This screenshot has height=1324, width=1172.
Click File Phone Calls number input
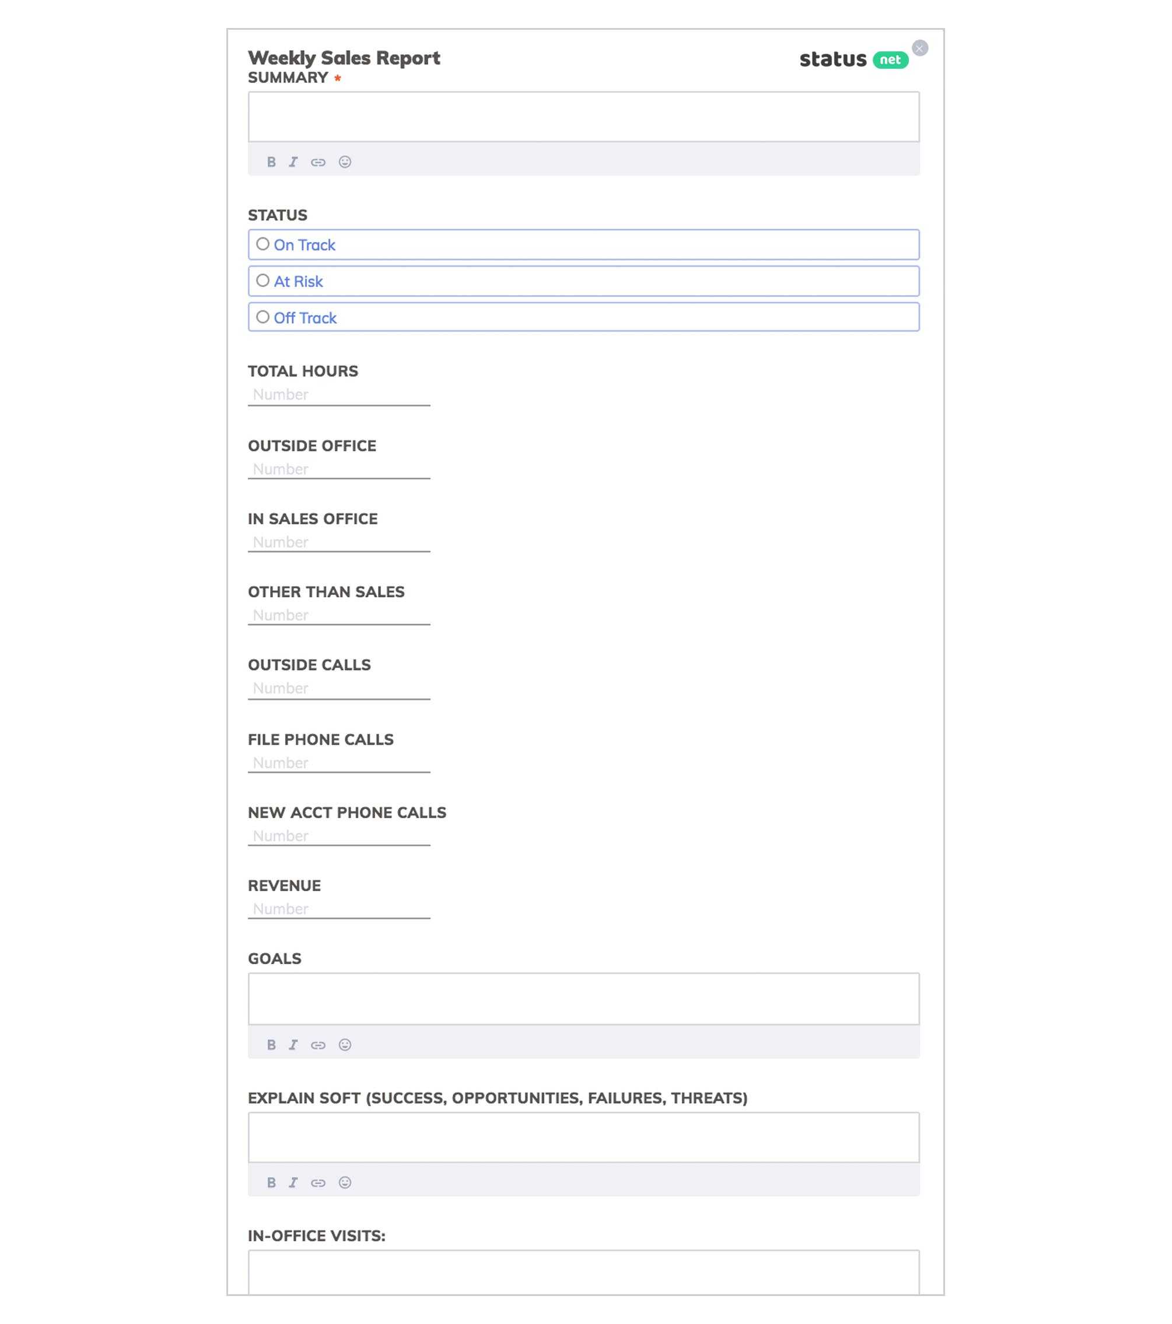pyautogui.click(x=340, y=762)
